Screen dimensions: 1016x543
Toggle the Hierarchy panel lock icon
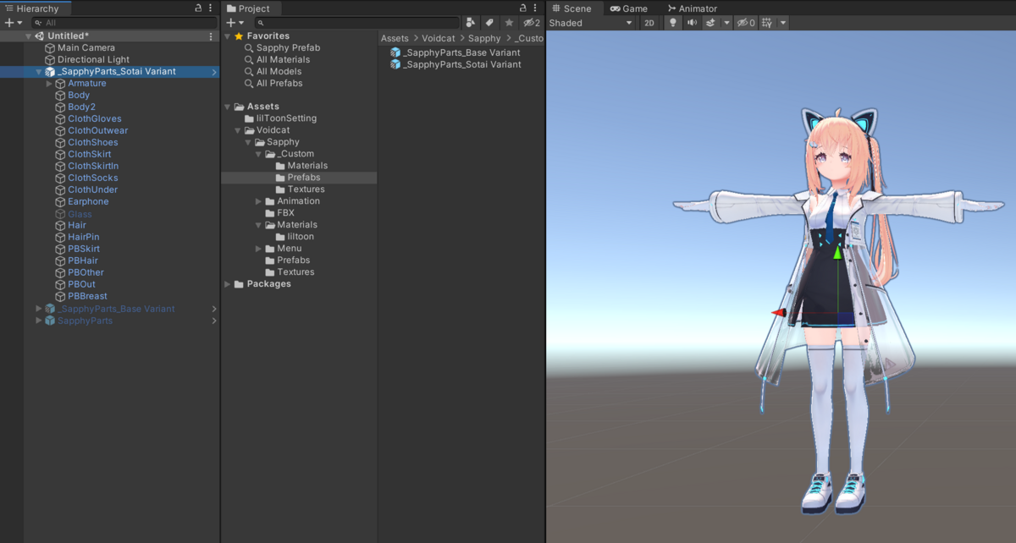point(198,8)
